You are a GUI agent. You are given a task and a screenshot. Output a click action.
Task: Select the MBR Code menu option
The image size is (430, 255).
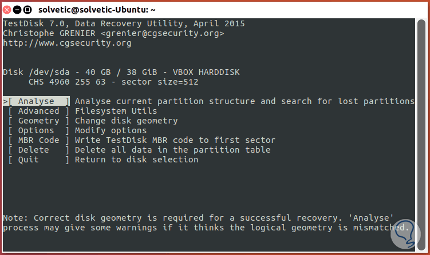[x=38, y=140]
